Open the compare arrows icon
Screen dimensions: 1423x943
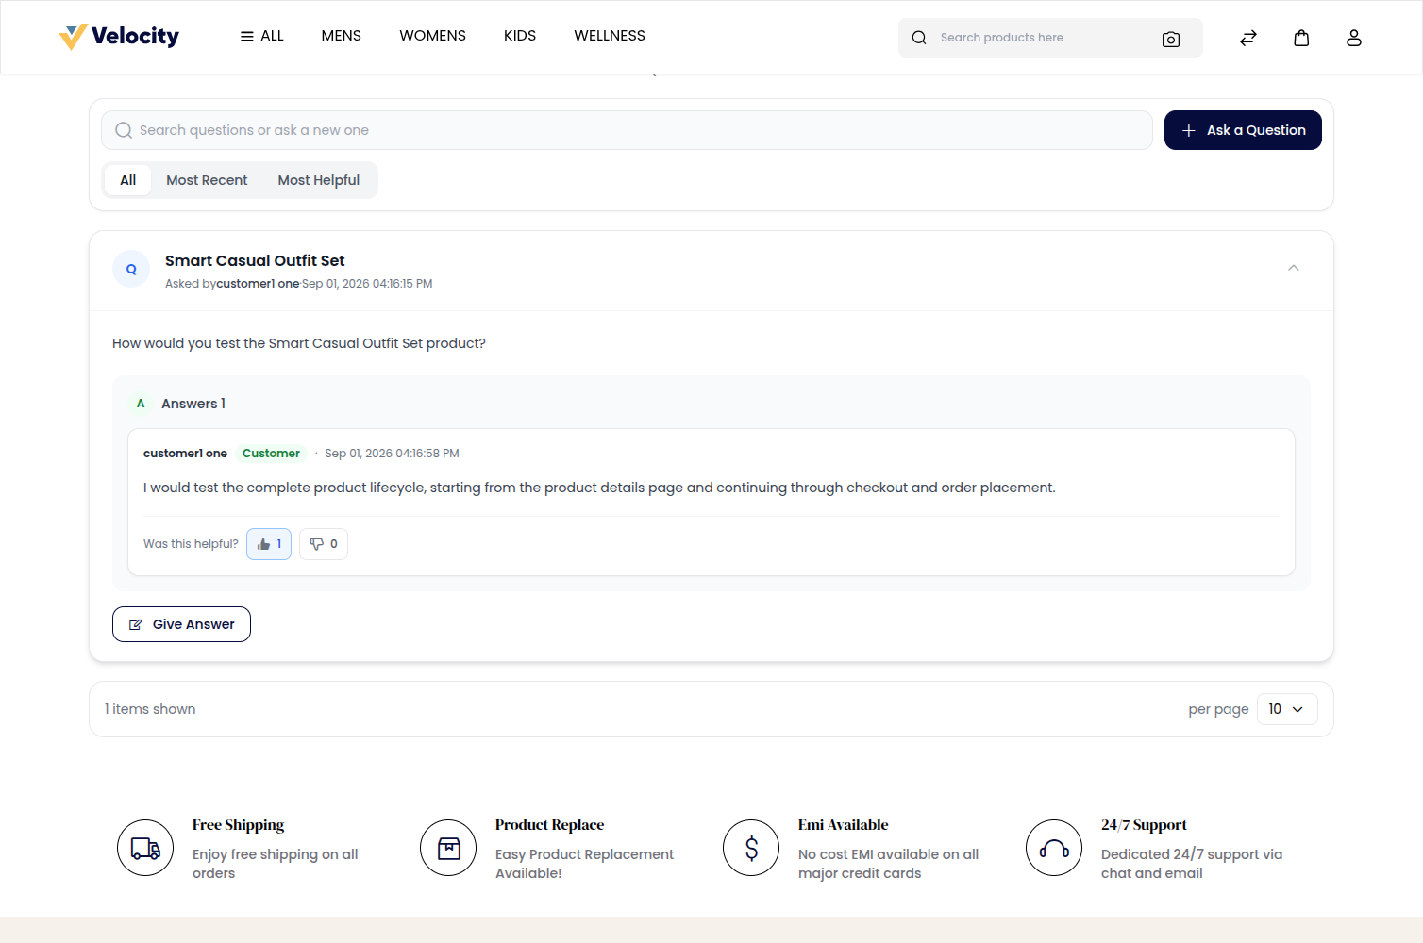1248,38
